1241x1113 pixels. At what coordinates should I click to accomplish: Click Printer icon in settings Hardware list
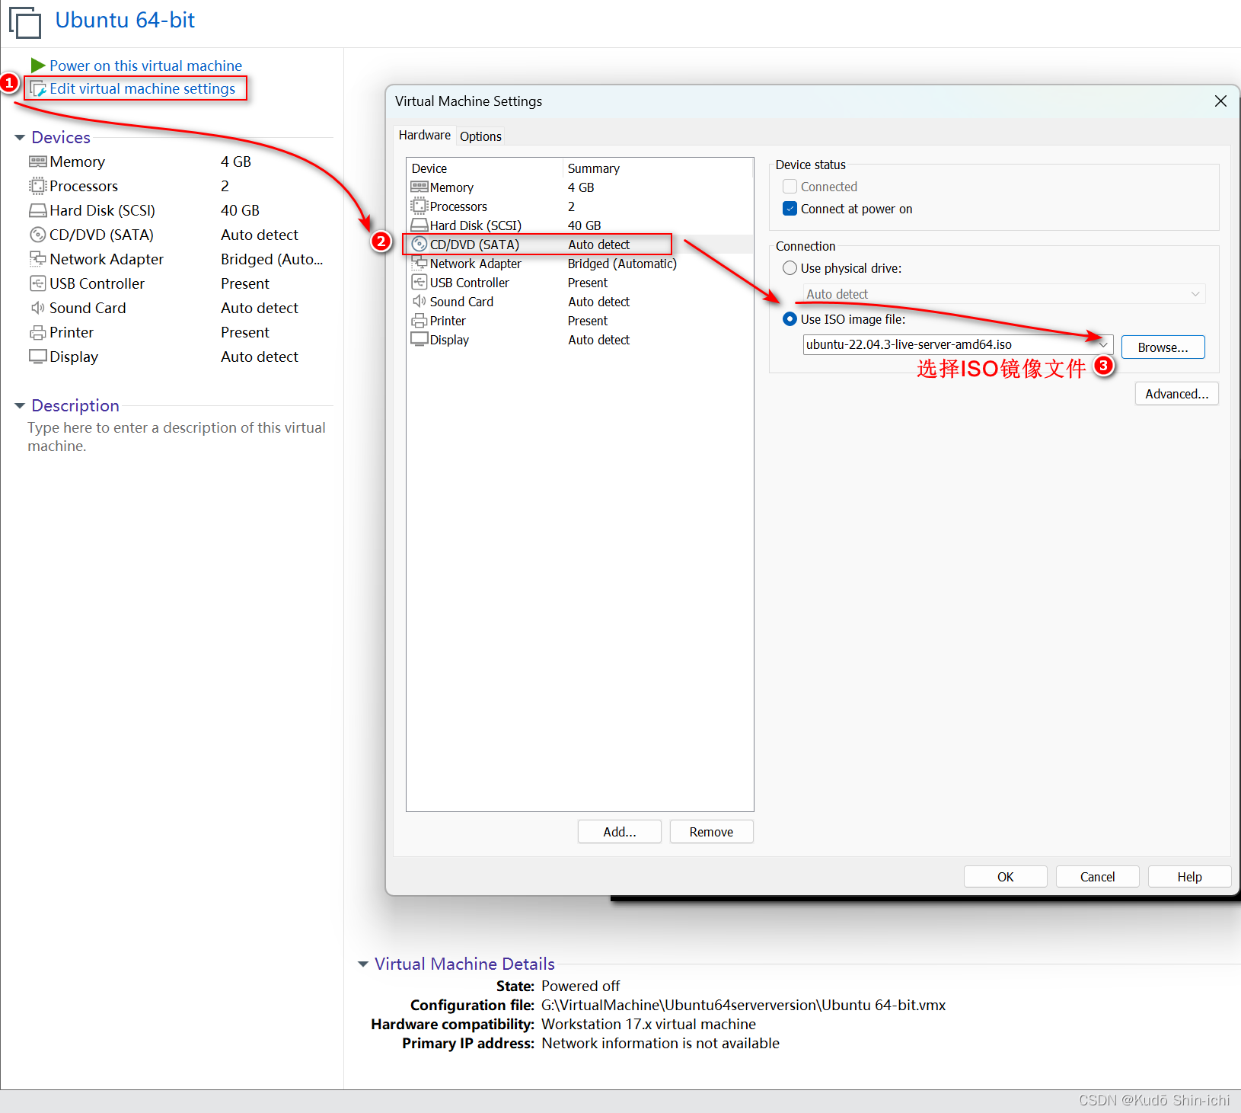(420, 321)
